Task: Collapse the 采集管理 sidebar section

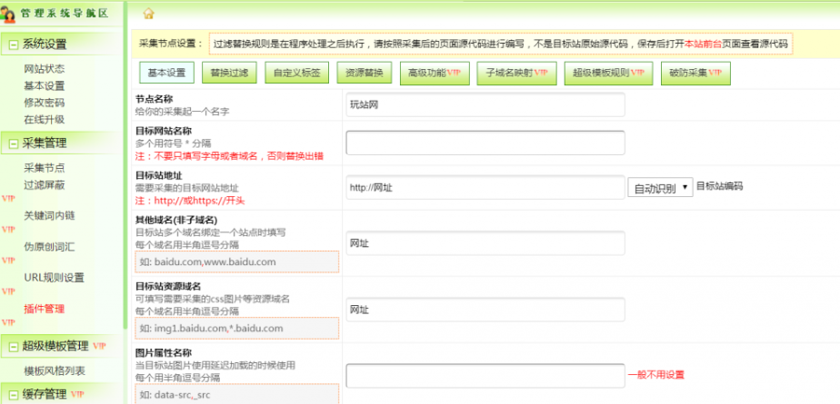Action: point(13,143)
